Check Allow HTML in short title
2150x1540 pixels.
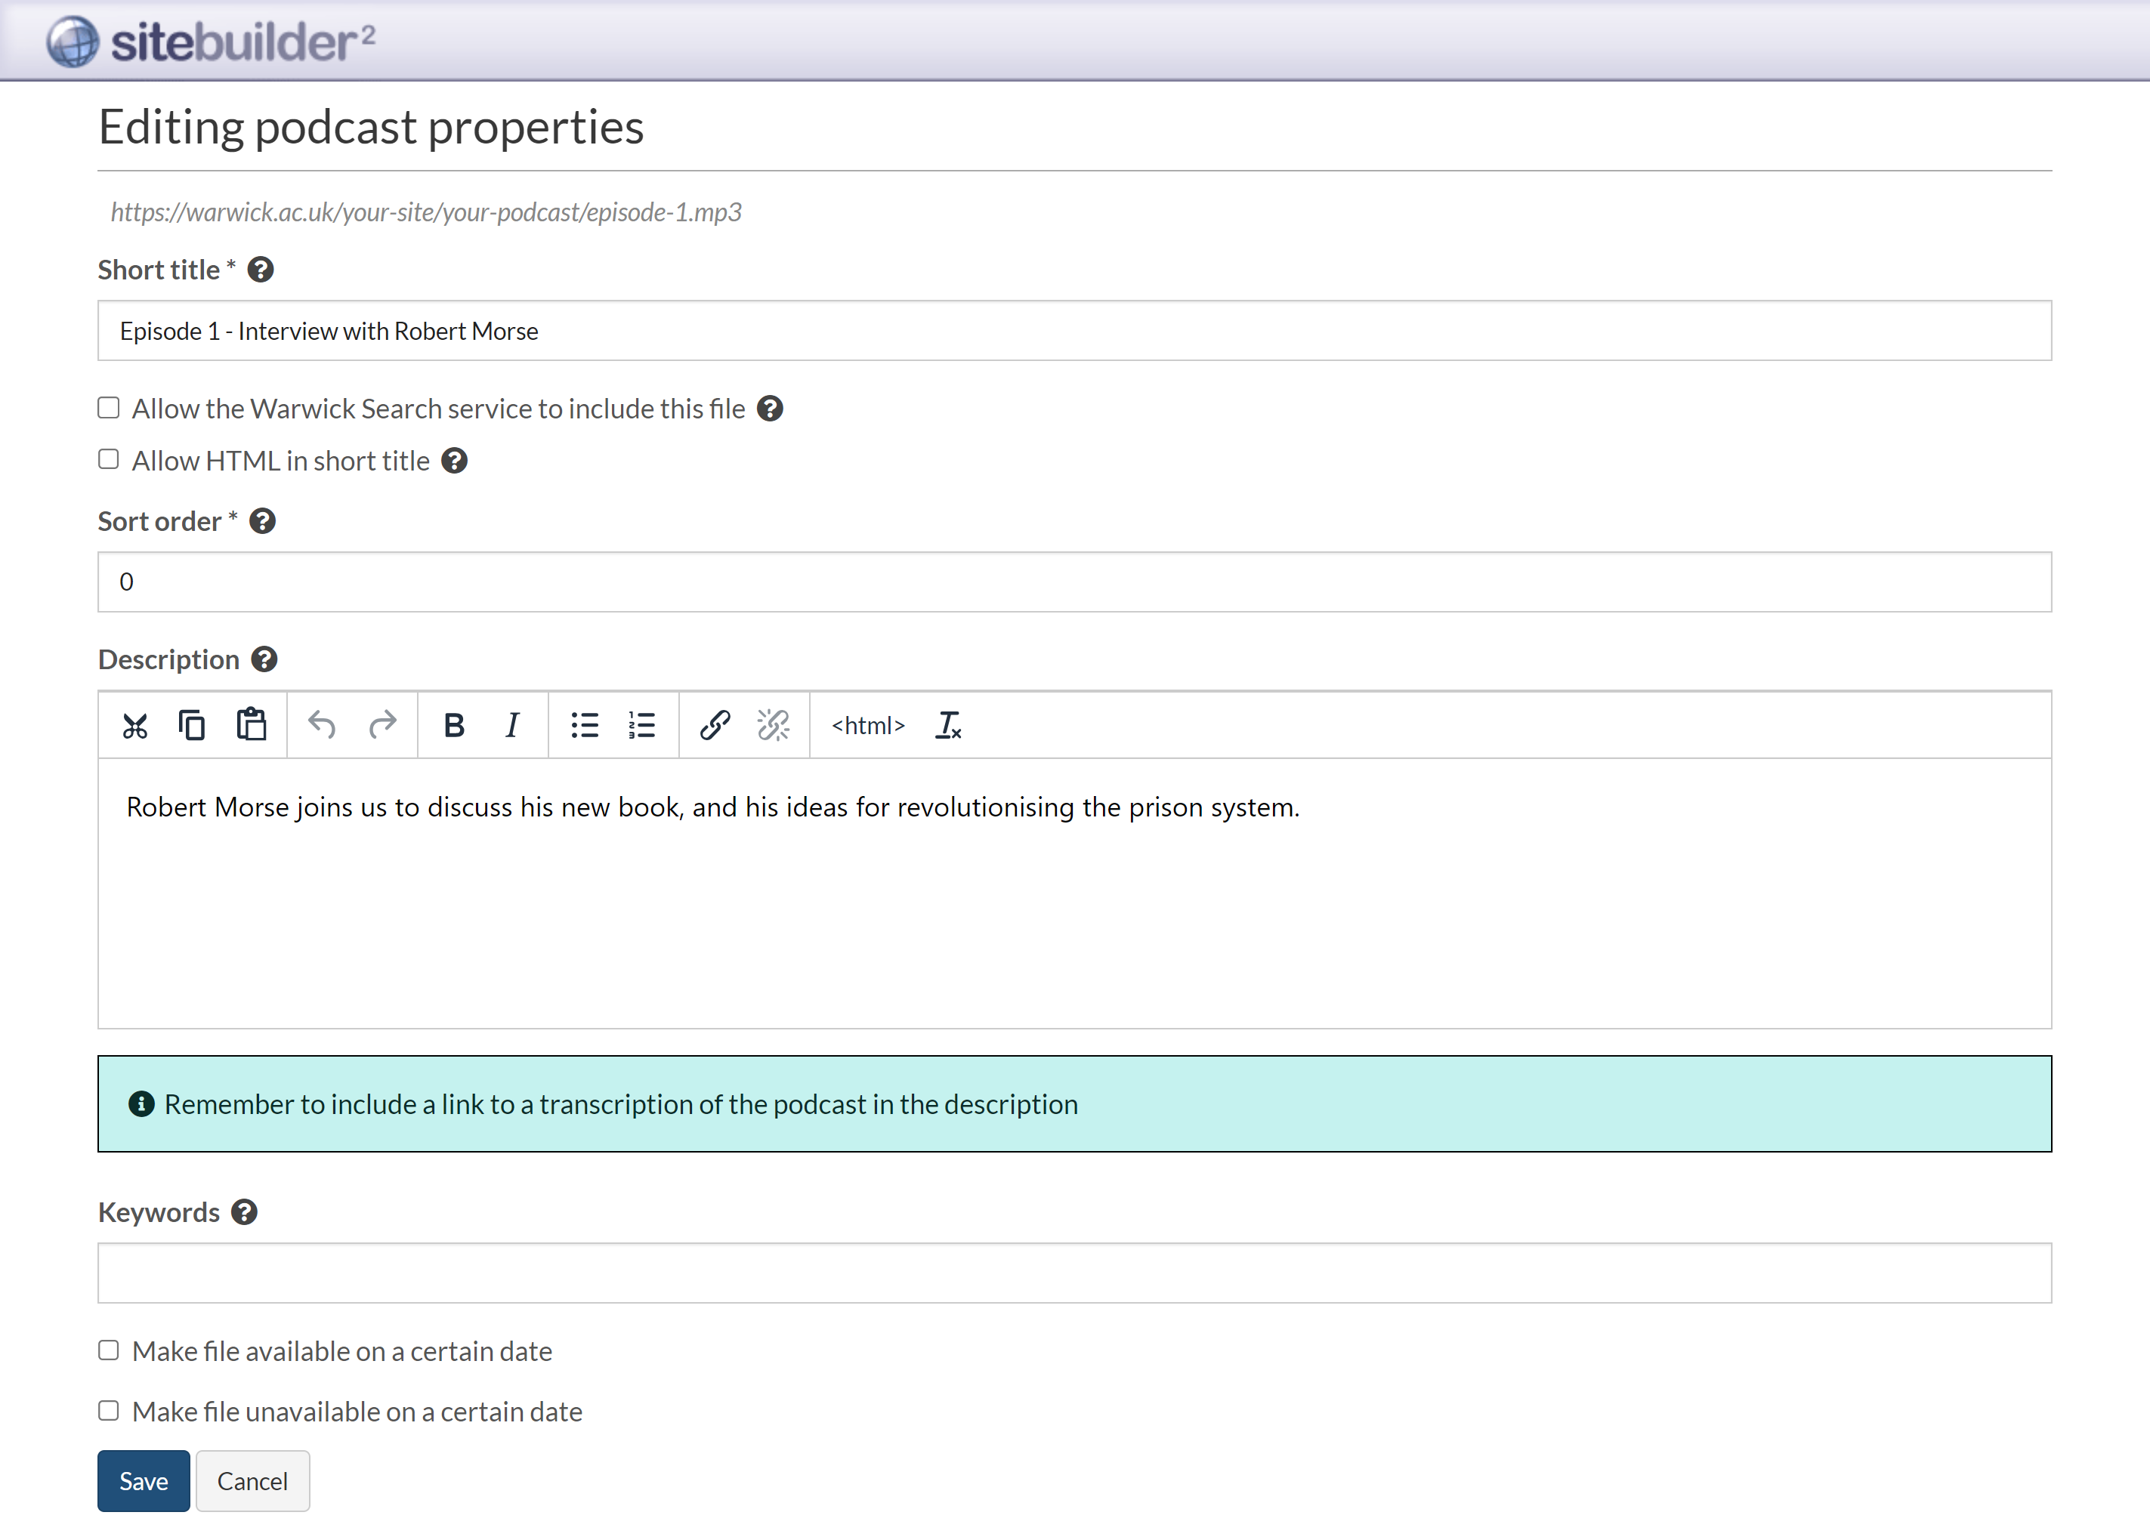click(x=109, y=461)
